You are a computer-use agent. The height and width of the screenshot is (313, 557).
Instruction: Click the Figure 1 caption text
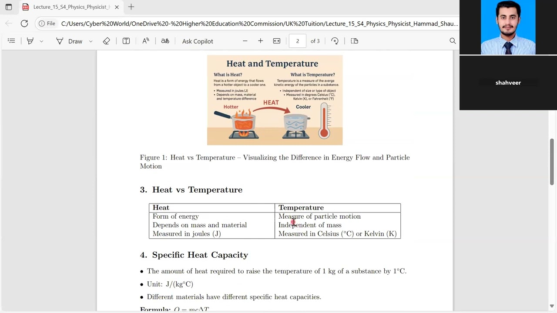[x=275, y=162]
